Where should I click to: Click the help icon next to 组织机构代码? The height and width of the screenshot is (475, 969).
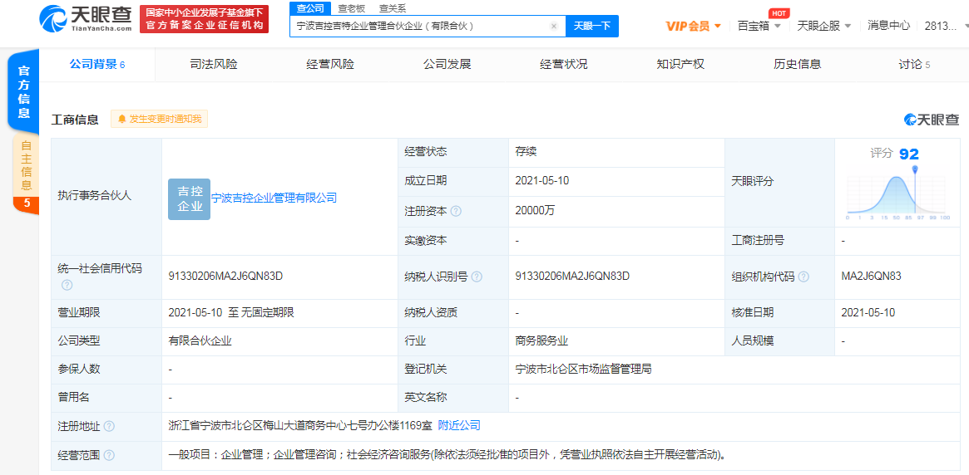(803, 277)
